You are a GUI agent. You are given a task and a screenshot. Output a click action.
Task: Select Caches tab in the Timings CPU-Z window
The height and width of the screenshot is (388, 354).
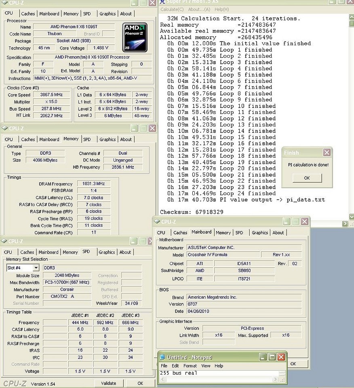tap(28, 139)
